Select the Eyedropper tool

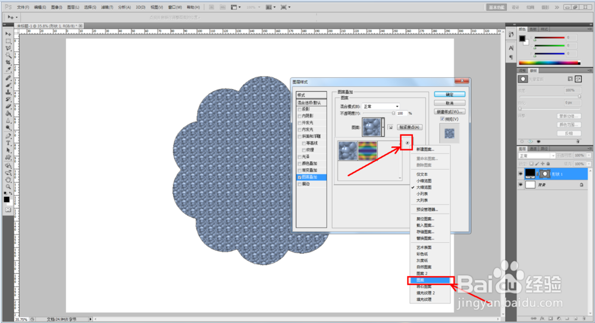tap(8, 70)
